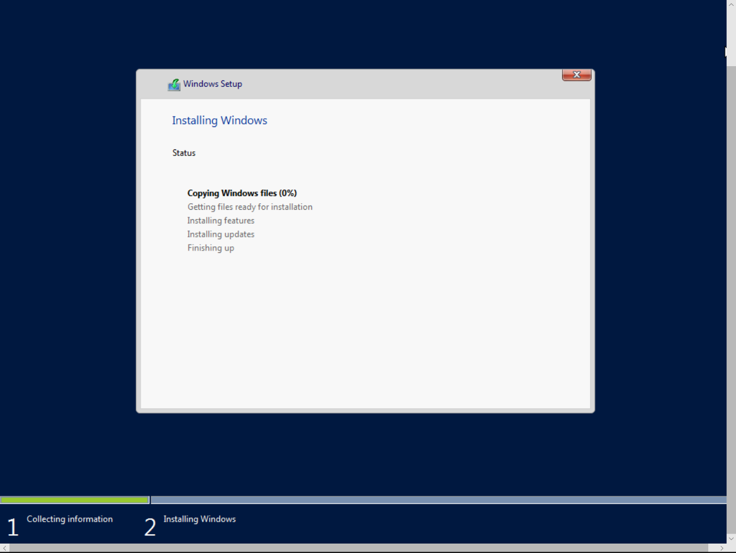
Task: Click the green Collecting information progress bar
Action: coord(74,500)
